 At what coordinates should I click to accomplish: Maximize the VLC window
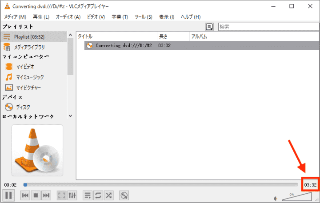pyautogui.click(x=292, y=6)
